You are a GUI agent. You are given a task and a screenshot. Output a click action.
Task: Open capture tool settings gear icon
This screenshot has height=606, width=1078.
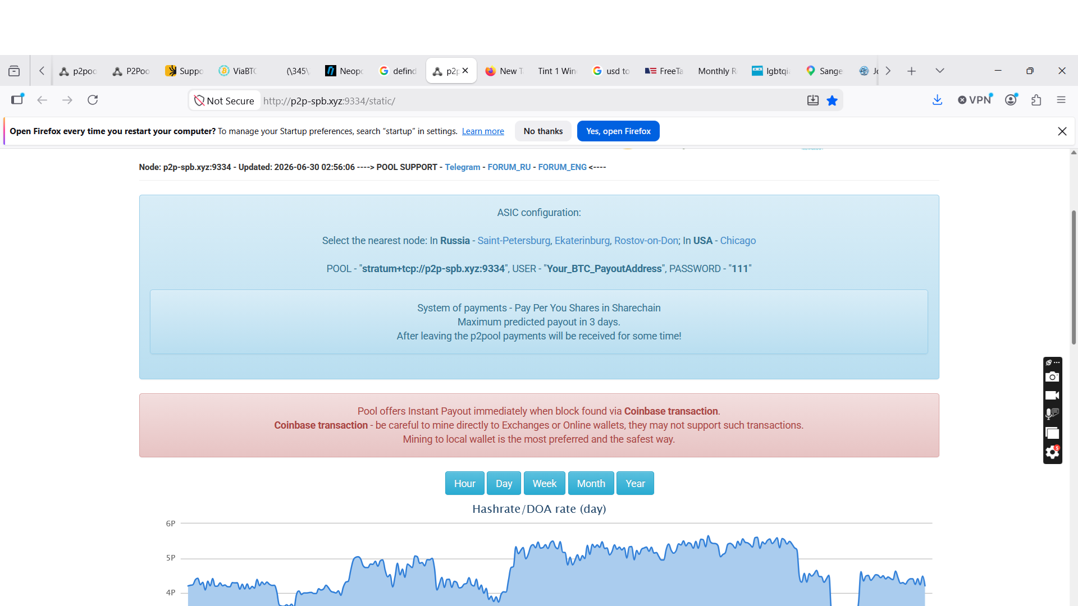(x=1052, y=452)
